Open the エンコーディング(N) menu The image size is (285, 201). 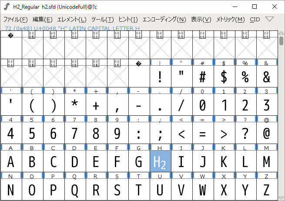tap(164, 20)
